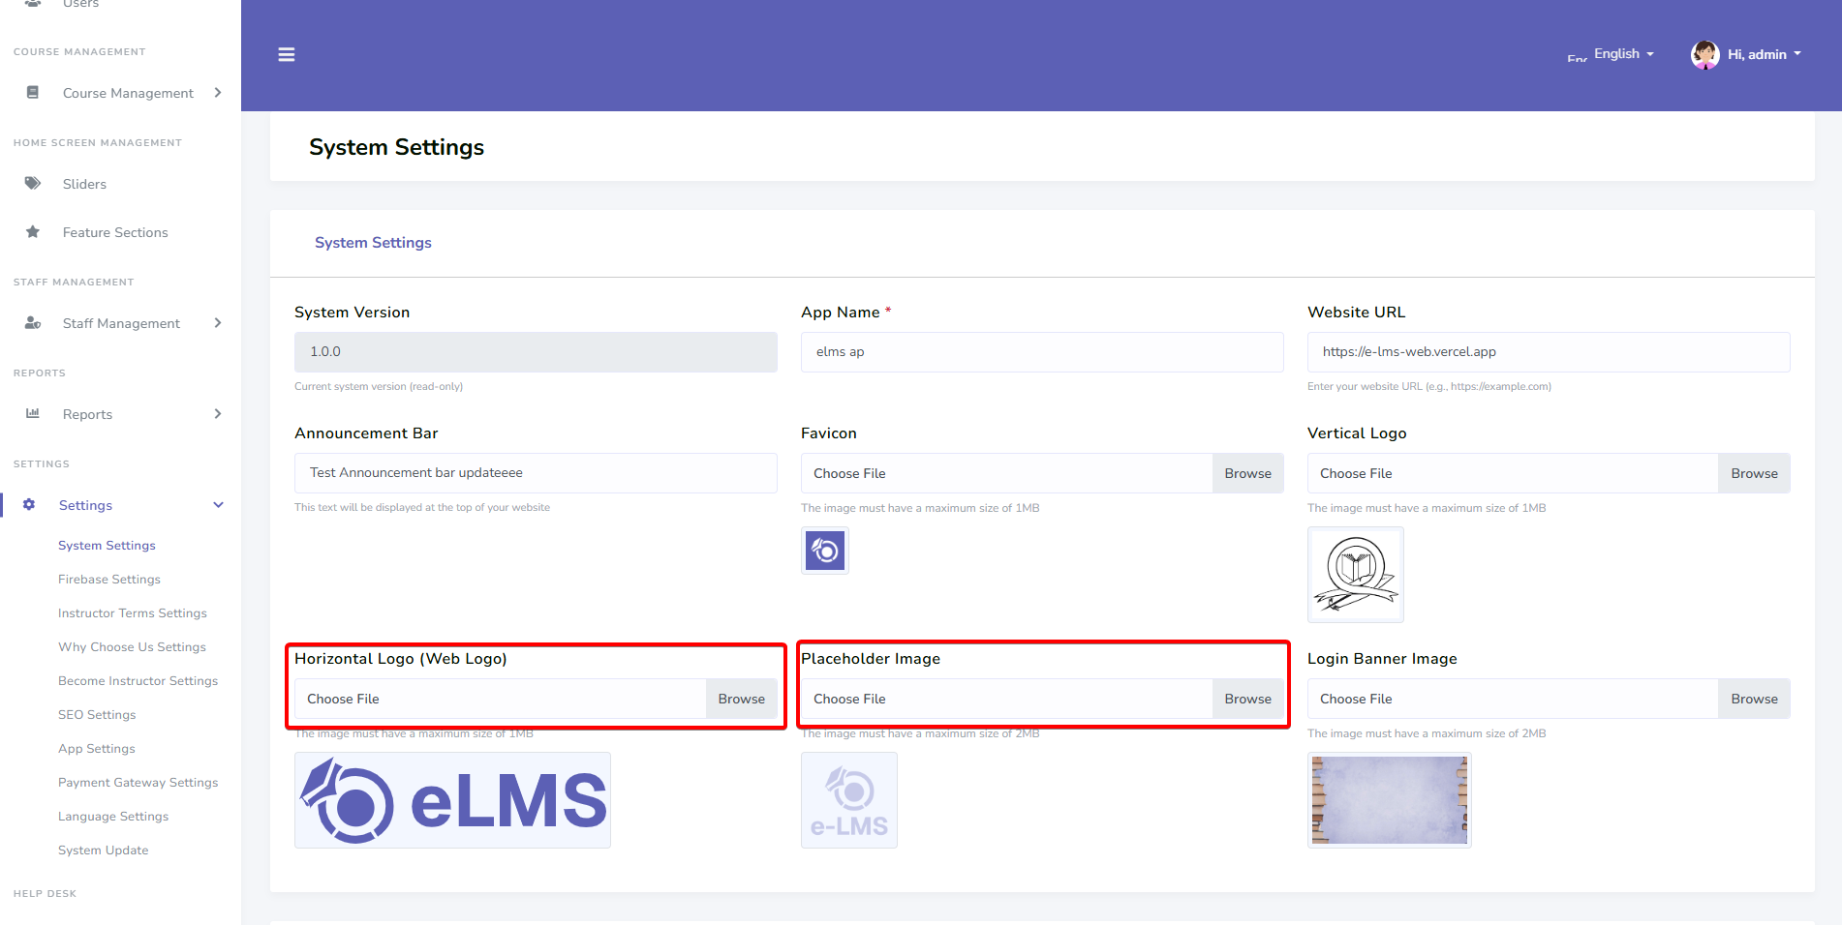
Task: Click the Feature Sections star icon
Action: (x=33, y=232)
